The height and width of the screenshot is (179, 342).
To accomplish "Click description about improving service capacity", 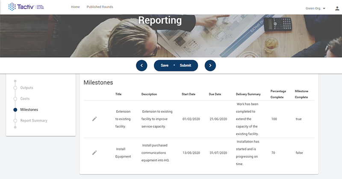I will (x=157, y=119).
